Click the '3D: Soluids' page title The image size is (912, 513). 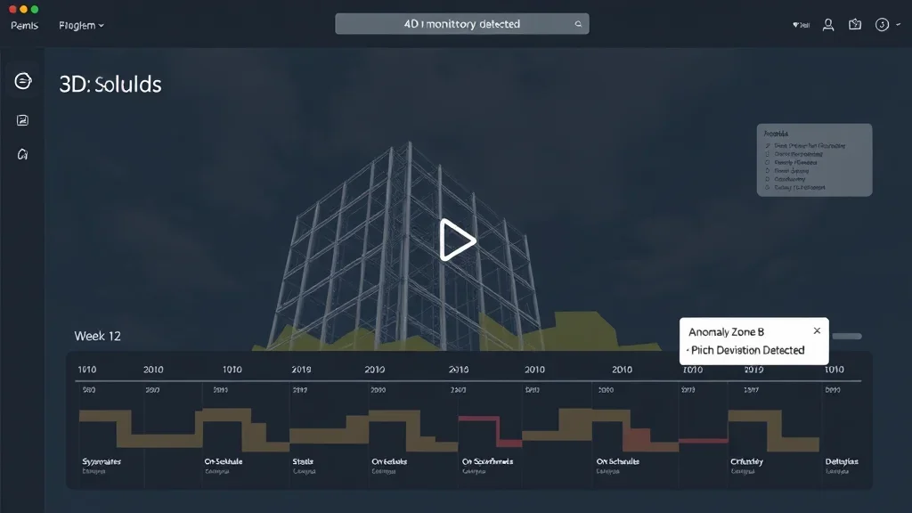(x=110, y=85)
